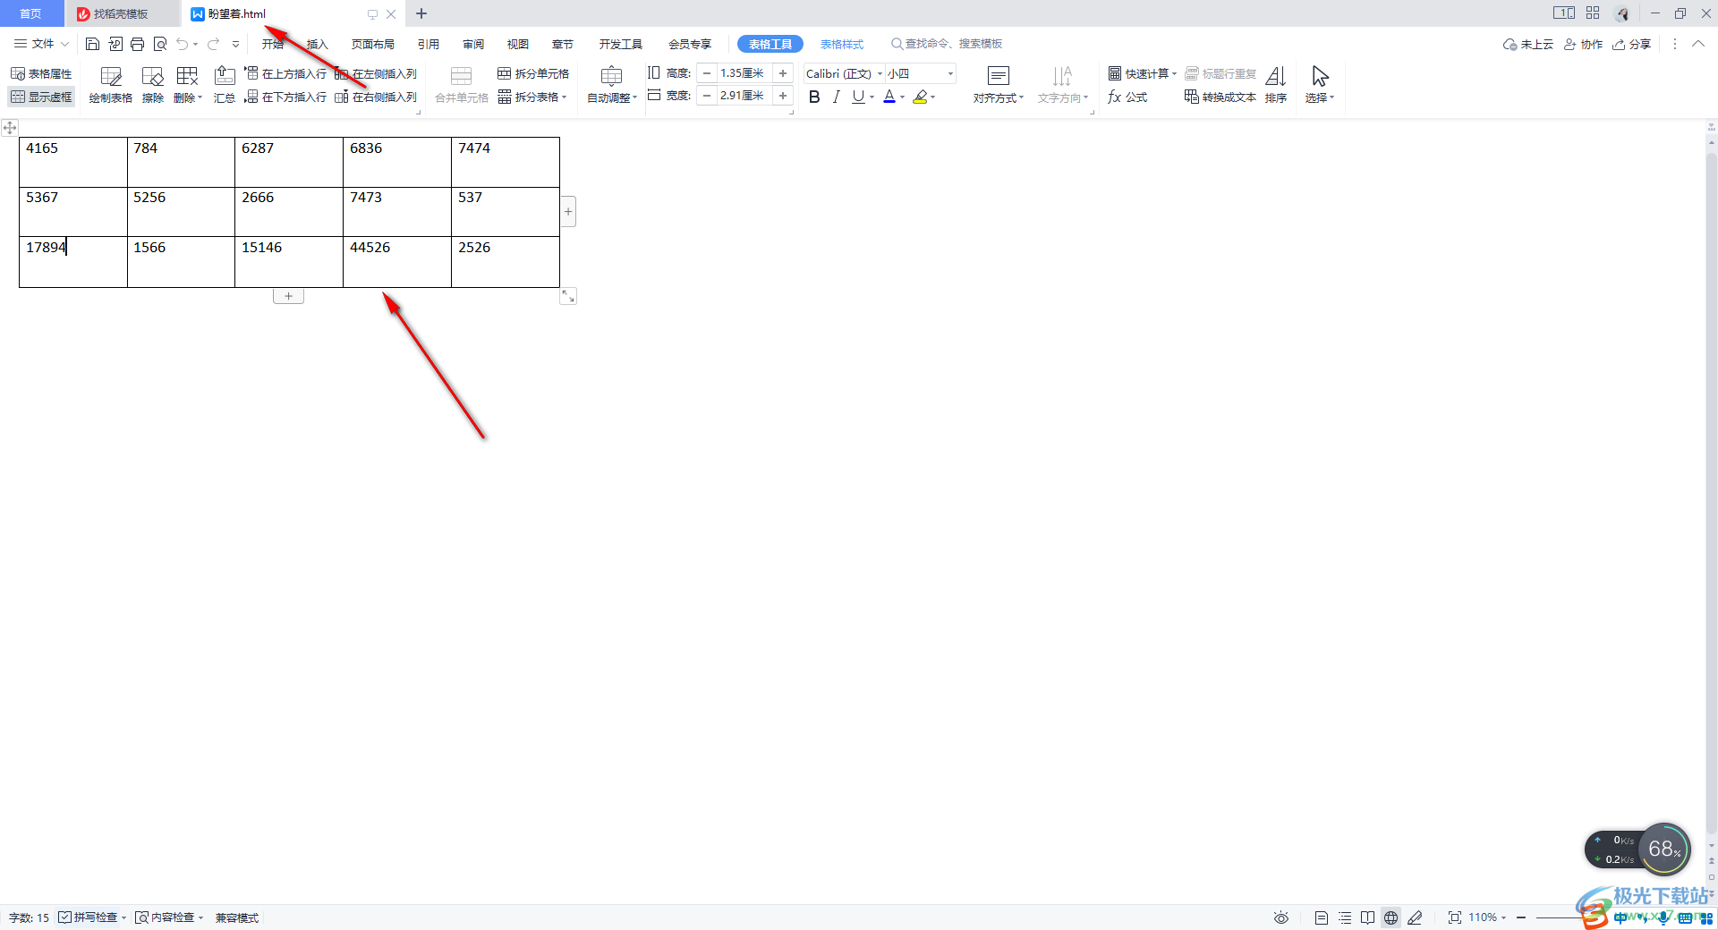
Task: Switch to the View (视图) tab
Action: pos(518,44)
